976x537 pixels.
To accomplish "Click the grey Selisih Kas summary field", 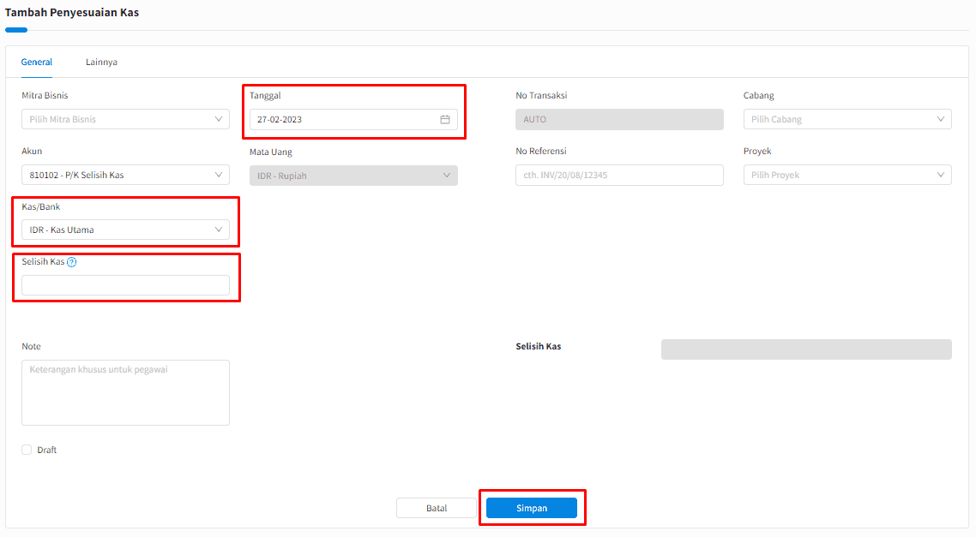I will coord(805,349).
